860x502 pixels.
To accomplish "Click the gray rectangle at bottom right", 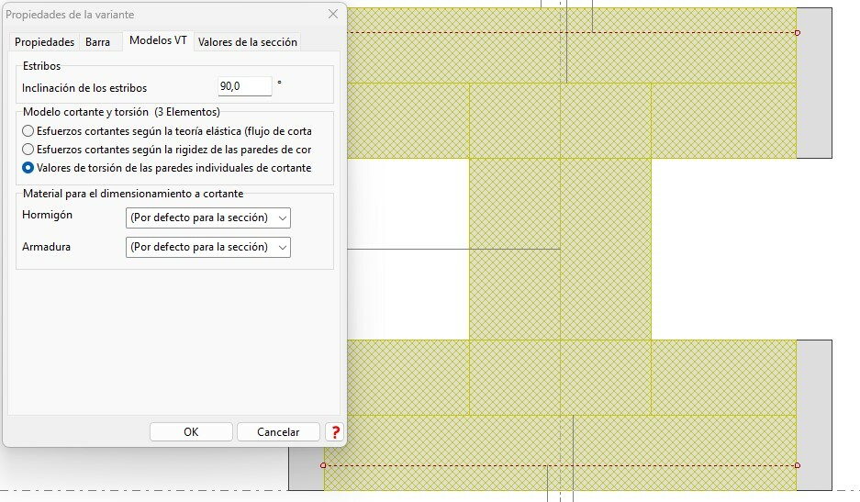I will coord(813,414).
